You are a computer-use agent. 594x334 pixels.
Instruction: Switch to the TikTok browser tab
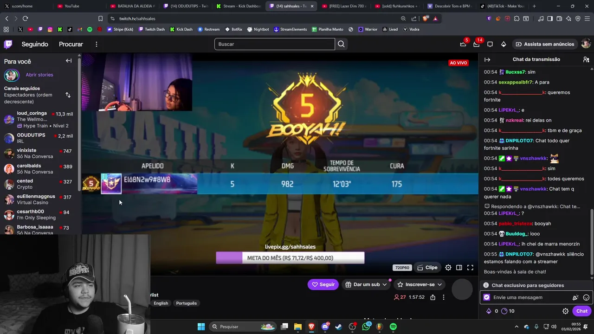pos(502,6)
